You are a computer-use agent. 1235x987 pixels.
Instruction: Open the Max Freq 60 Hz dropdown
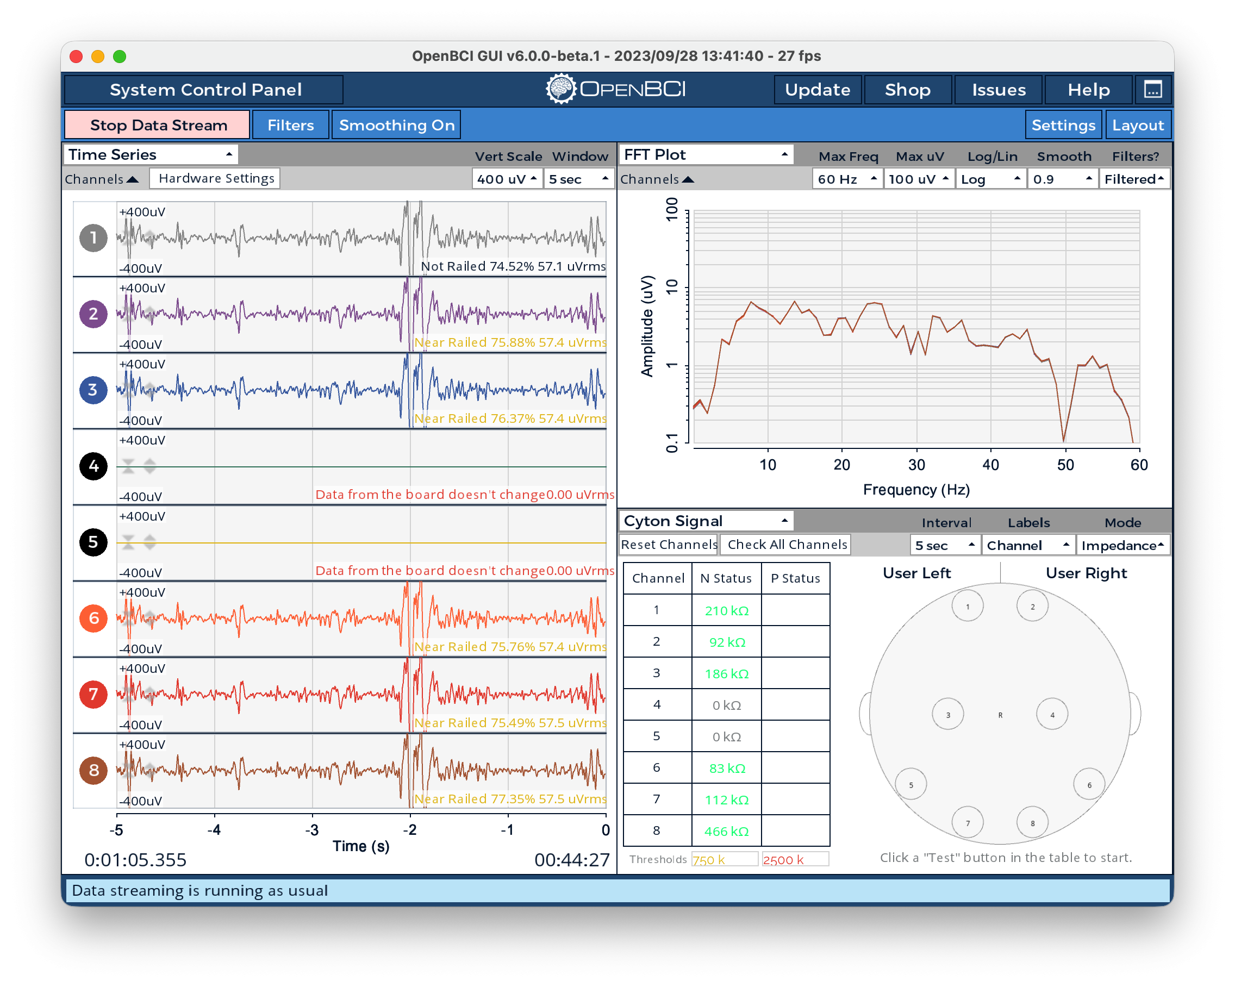coord(847,179)
